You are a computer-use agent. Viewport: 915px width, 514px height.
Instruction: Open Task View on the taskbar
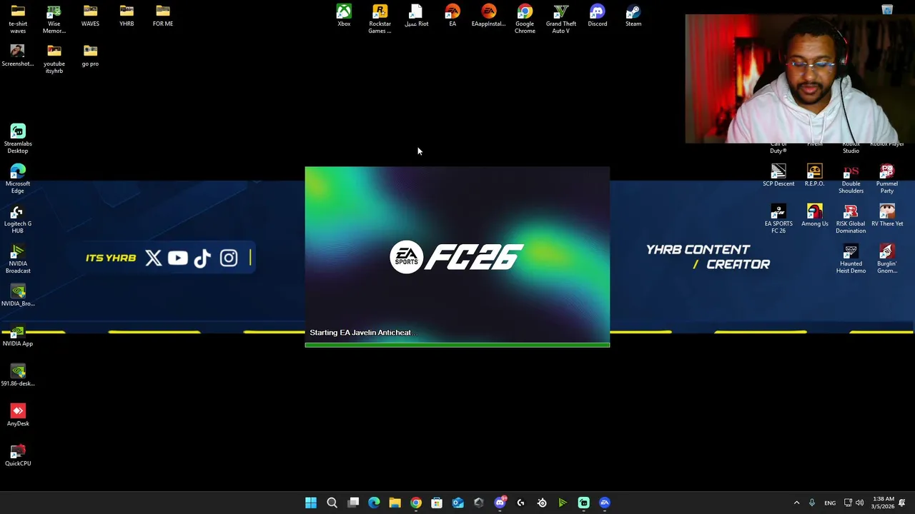tap(353, 503)
